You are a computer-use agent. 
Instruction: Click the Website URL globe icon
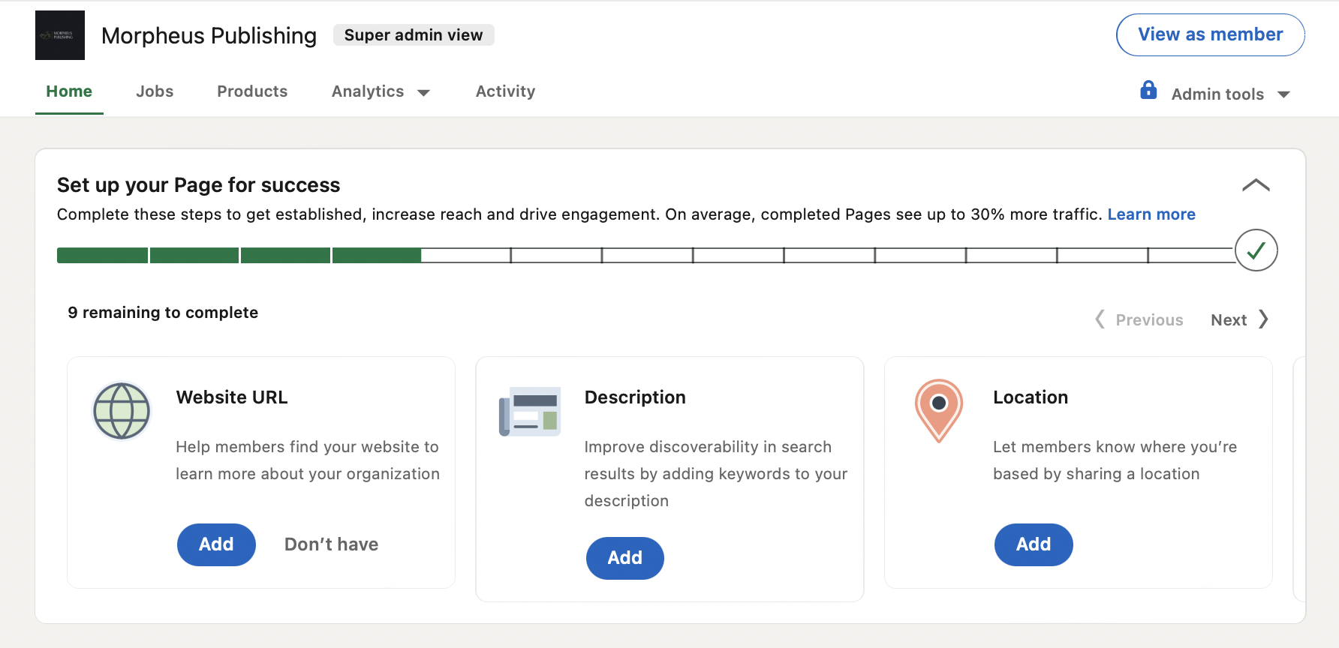tap(122, 411)
